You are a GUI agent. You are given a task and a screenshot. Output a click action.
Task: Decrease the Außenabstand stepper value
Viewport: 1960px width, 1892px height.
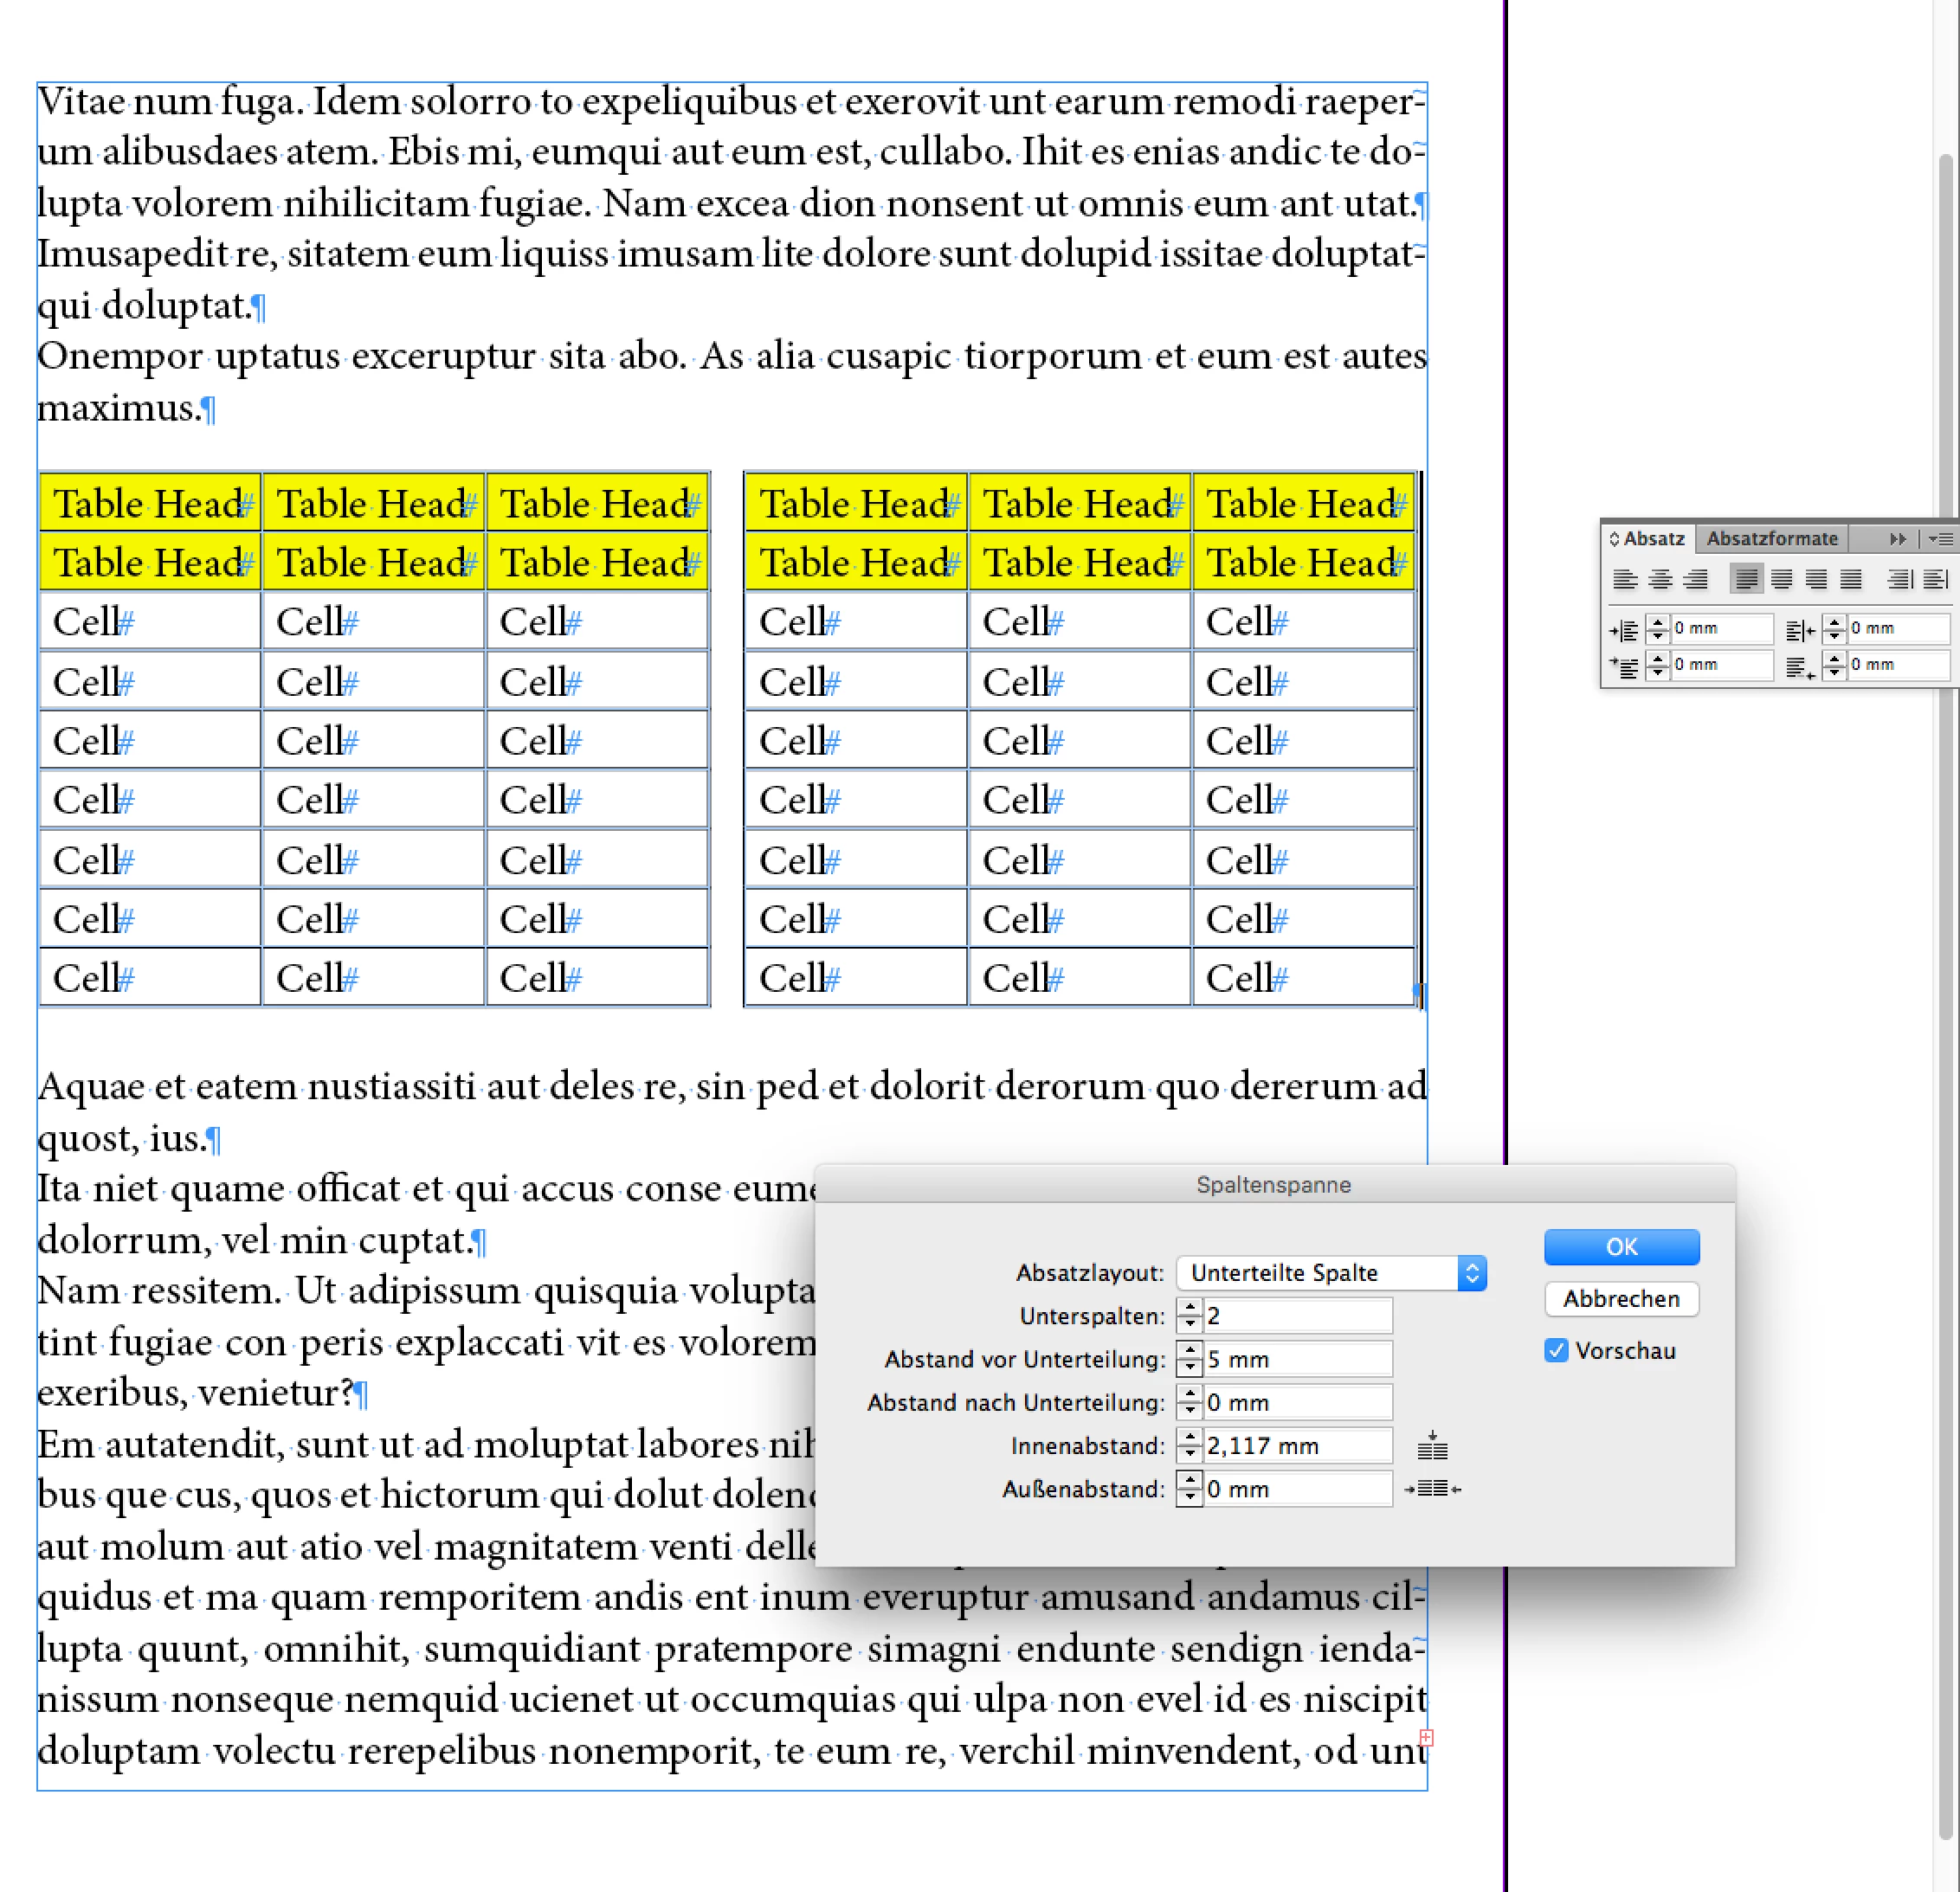pyautogui.click(x=1189, y=1497)
